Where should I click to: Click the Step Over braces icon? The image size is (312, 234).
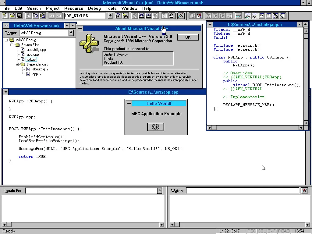coord(215,16)
